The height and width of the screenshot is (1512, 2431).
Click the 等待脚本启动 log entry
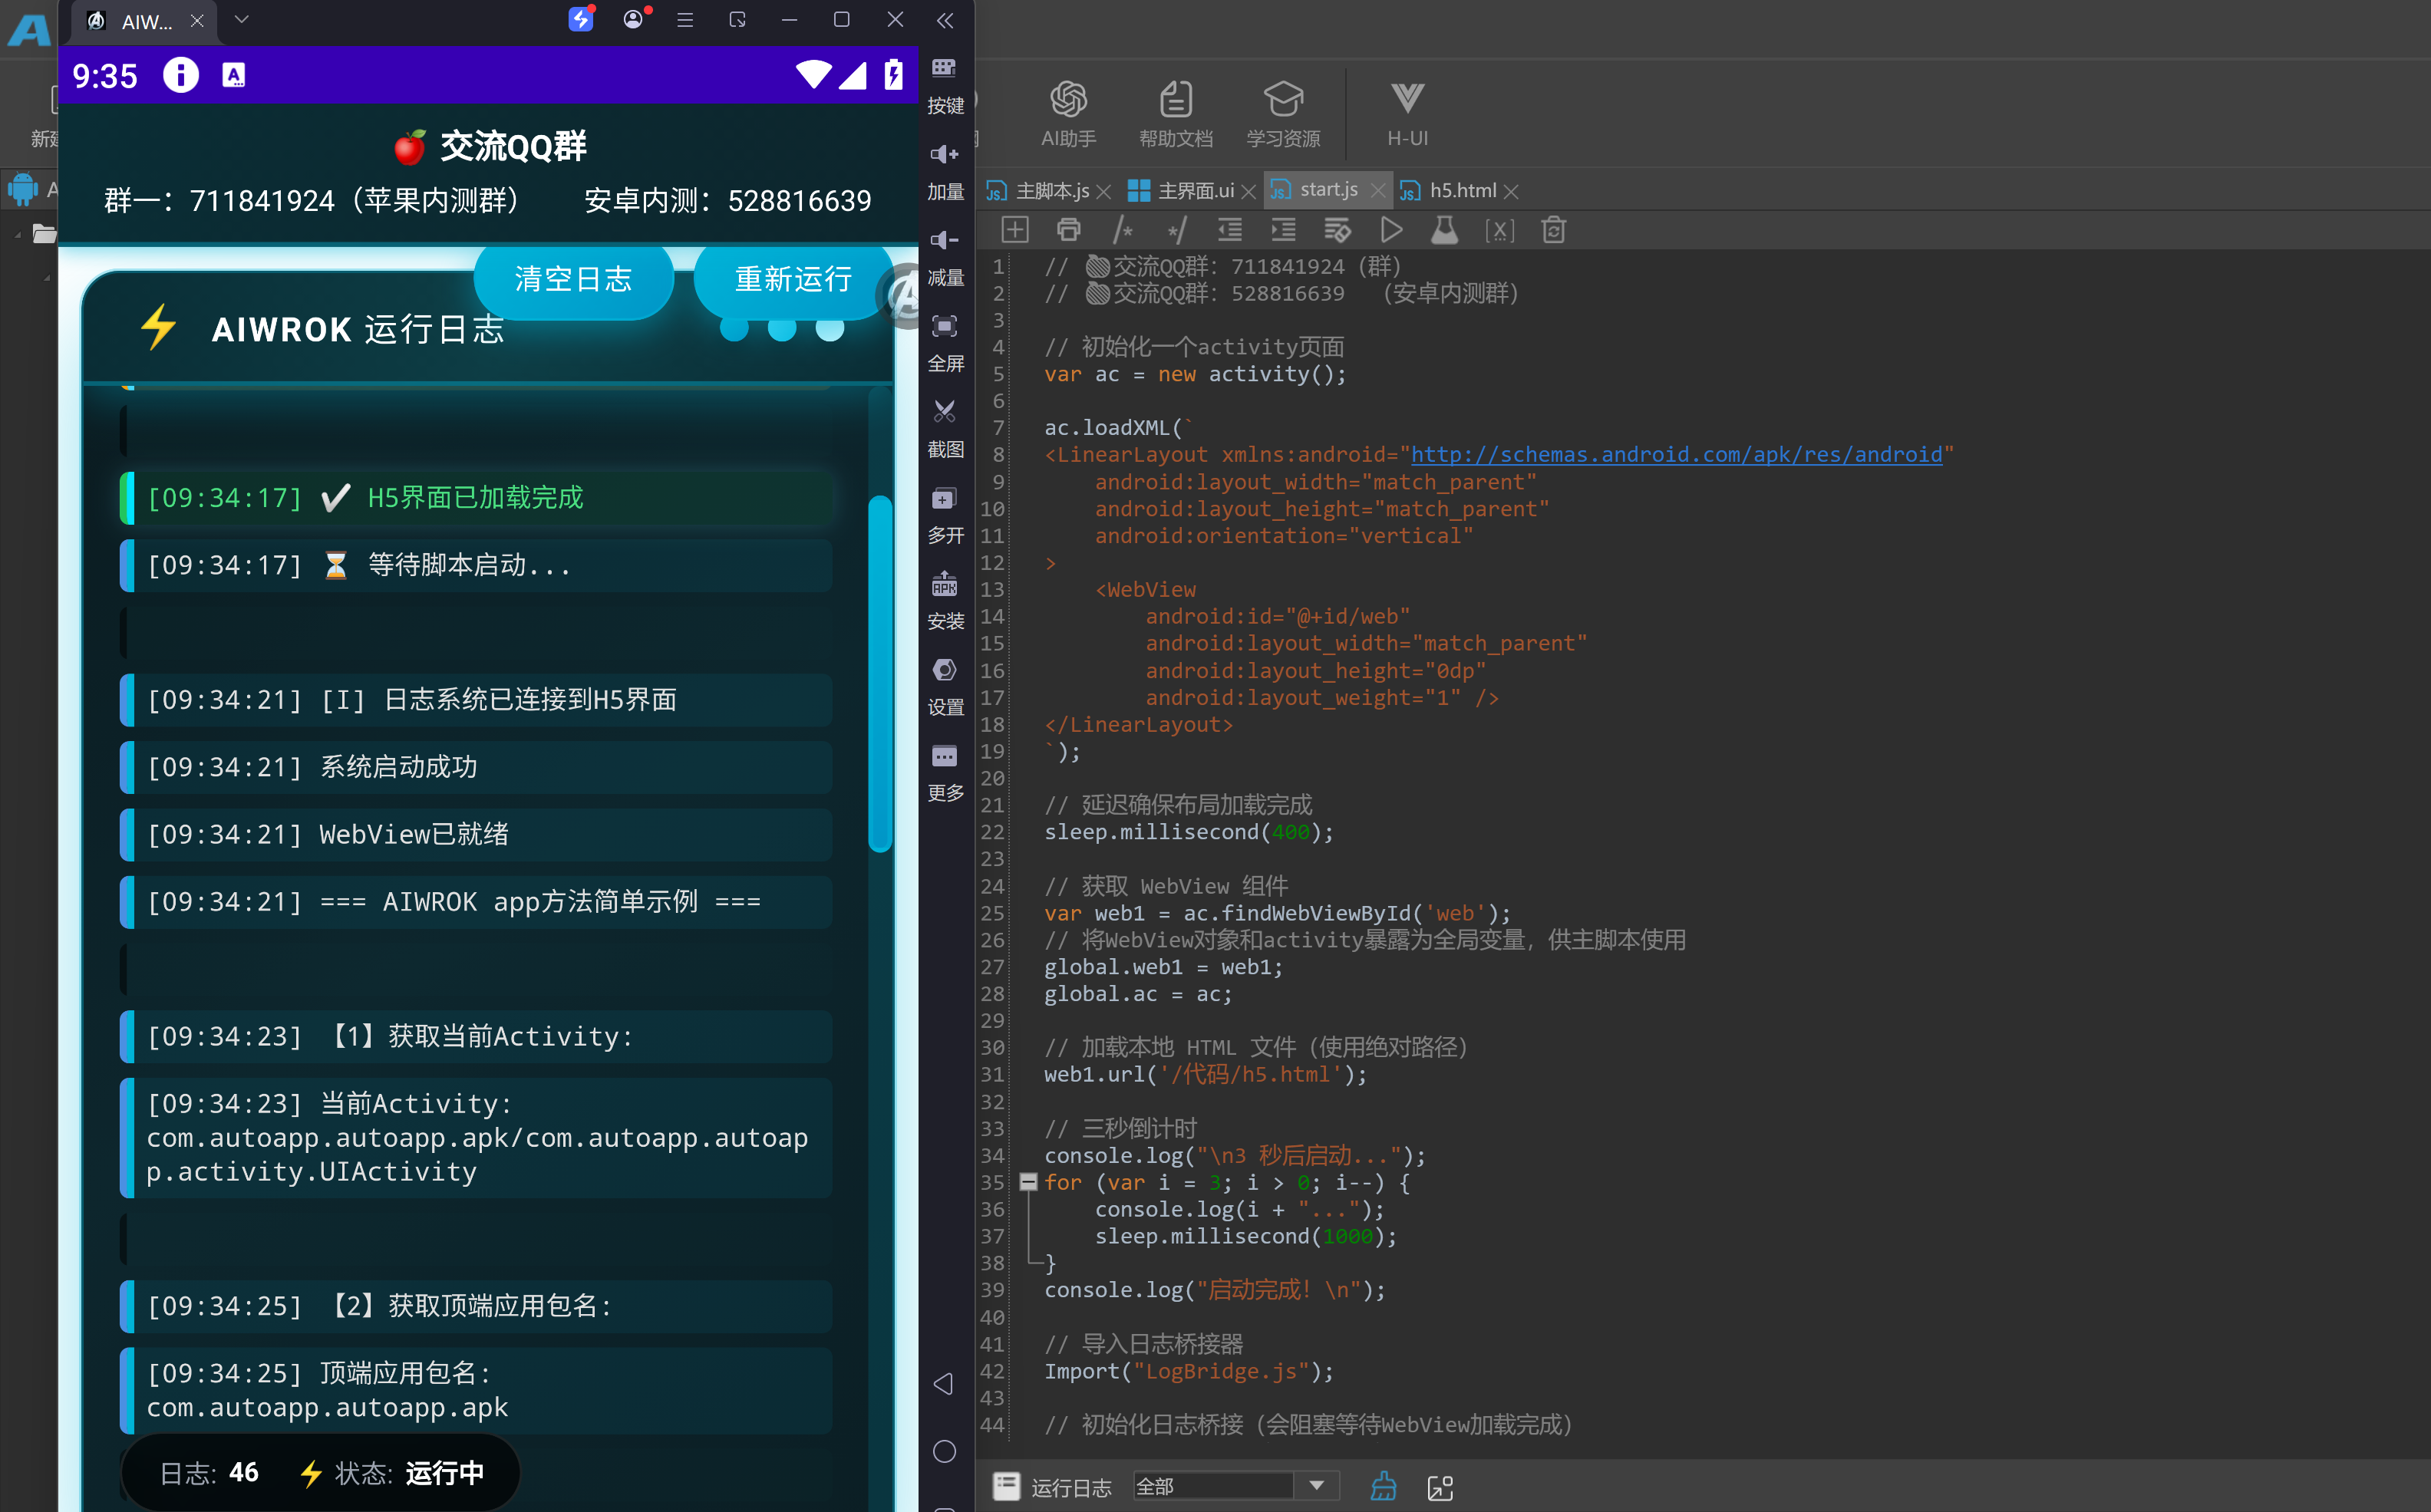point(476,565)
